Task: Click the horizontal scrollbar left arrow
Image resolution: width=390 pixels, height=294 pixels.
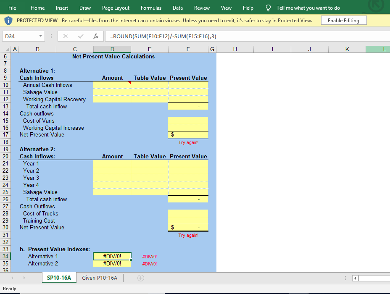Action: (355, 278)
